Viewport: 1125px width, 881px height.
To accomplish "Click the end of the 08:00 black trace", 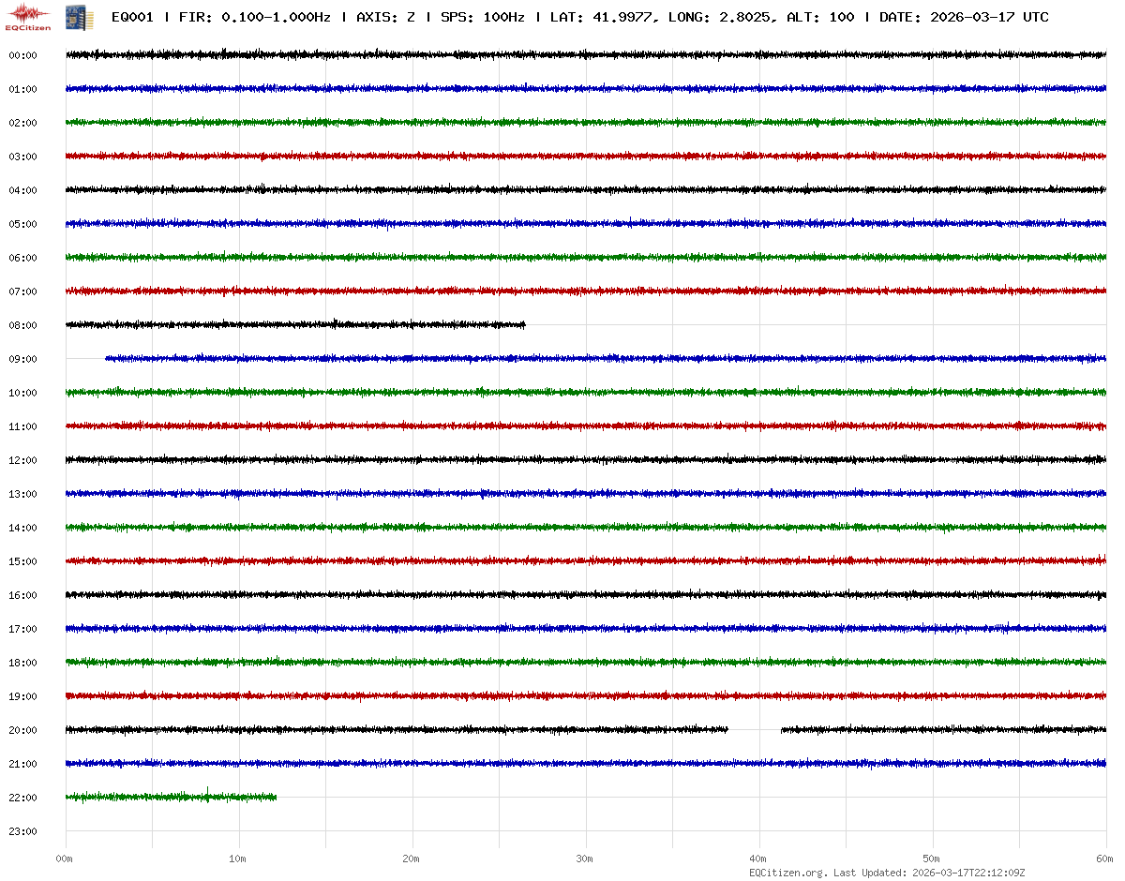I will click(x=523, y=325).
